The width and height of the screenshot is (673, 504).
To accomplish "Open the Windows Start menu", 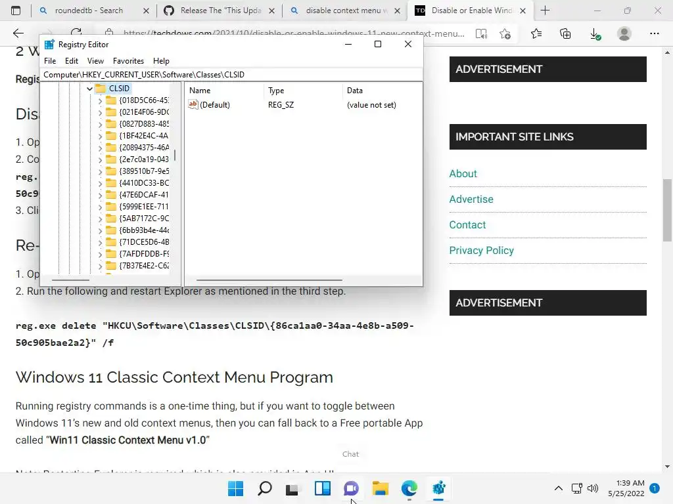I will pos(235,488).
